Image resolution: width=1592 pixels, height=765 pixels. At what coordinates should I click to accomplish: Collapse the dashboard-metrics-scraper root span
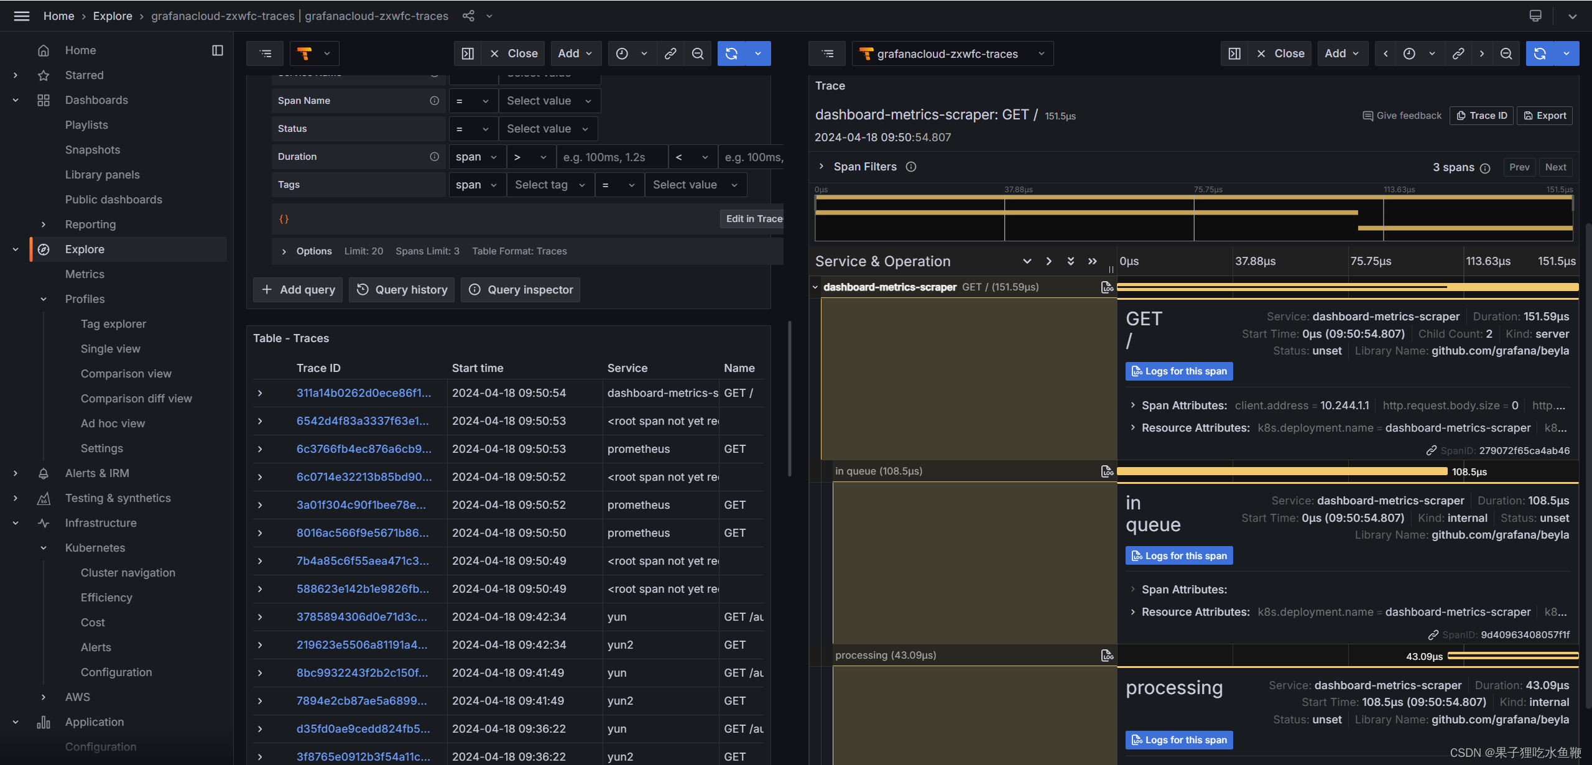pyautogui.click(x=815, y=287)
